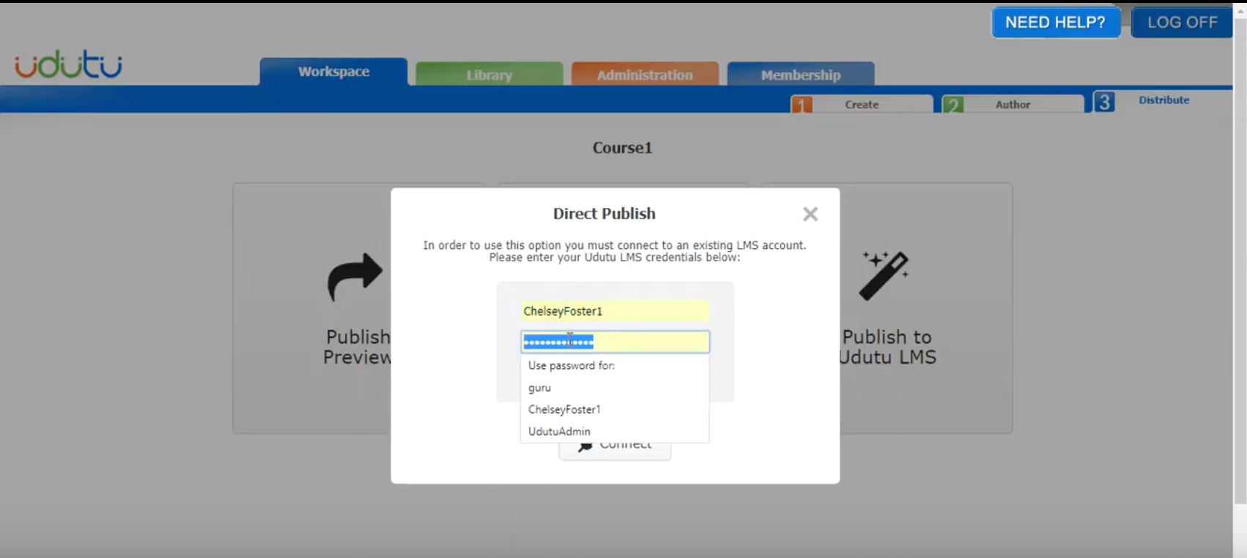1247x558 pixels.
Task: Click the Udutu logo
Action: (x=68, y=64)
